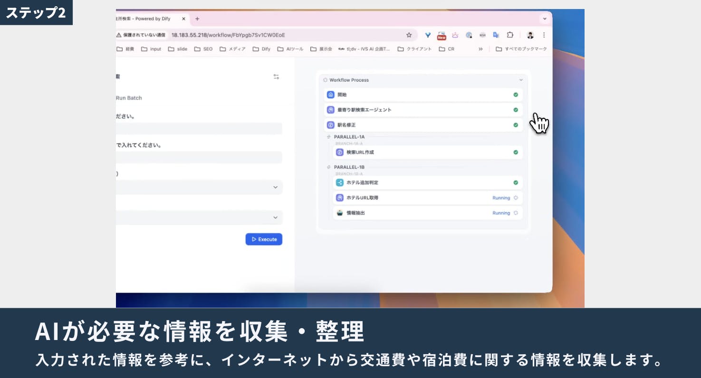701x378 pixels.
Task: Click the Workflow Process panel title
Action: (x=349, y=80)
